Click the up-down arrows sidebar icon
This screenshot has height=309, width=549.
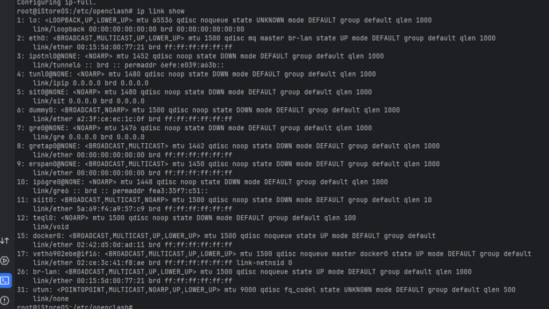pyautogui.click(x=5, y=241)
